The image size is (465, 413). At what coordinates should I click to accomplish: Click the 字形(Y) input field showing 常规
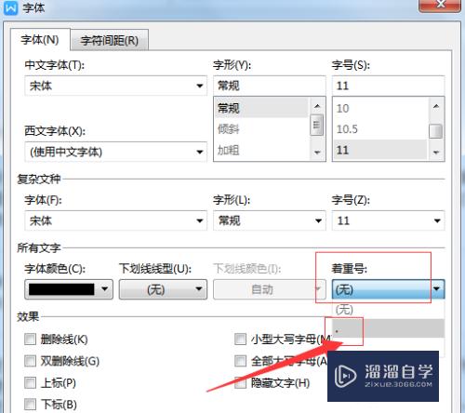click(270, 86)
